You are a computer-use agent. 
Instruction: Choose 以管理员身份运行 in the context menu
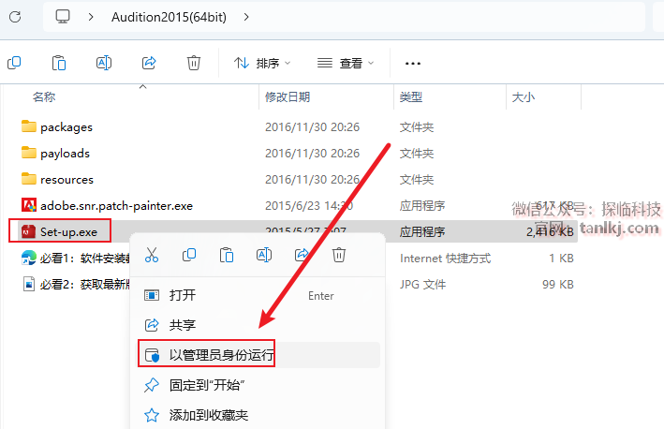tap(258, 355)
